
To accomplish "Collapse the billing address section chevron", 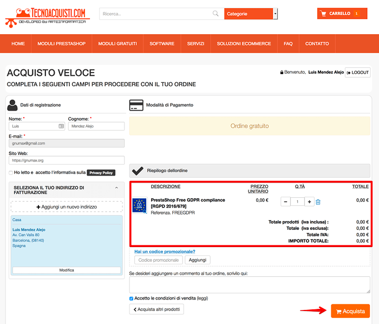I will coord(116,188).
